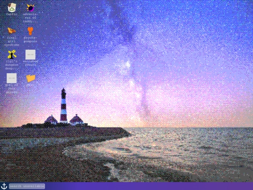The height and width of the screenshot is (190, 253).
Task: Click the search unavailable field
Action: [x=27, y=186]
